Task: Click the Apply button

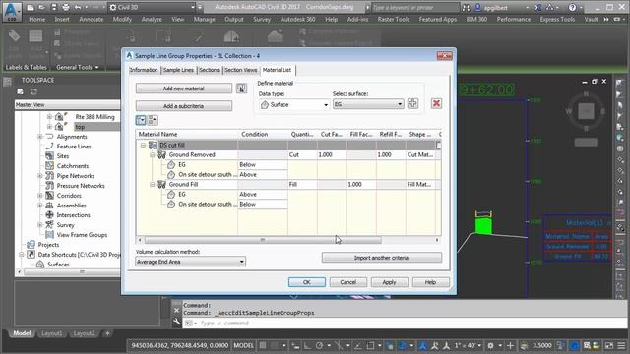Action: click(x=389, y=282)
